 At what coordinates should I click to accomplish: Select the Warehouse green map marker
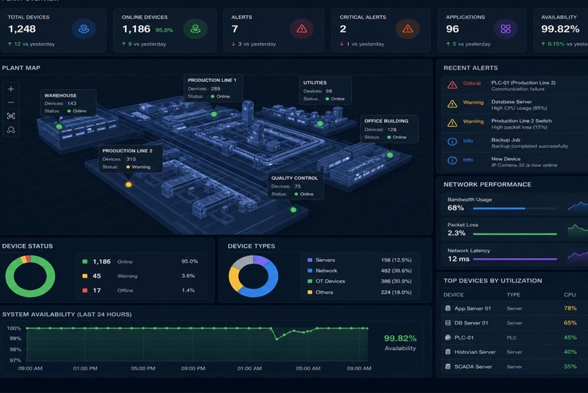(60, 127)
